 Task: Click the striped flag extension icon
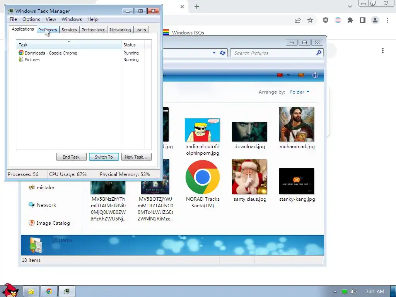coord(338,20)
